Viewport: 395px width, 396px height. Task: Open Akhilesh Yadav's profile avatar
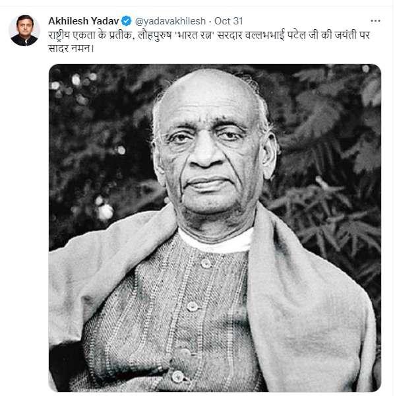pyautogui.click(x=24, y=30)
